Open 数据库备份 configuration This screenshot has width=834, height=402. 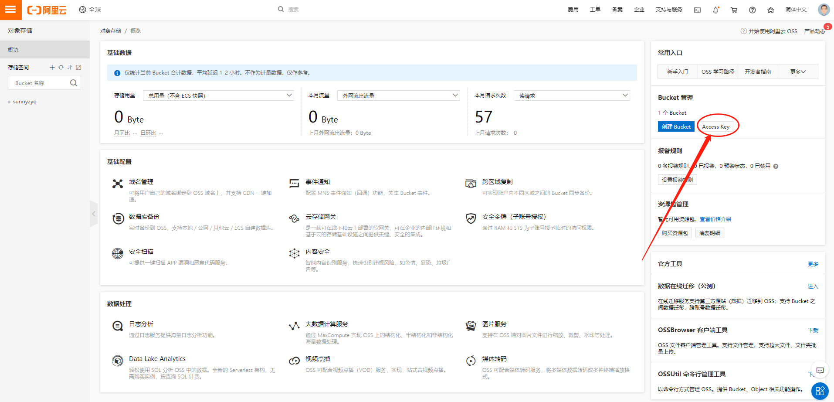pyautogui.click(x=144, y=217)
